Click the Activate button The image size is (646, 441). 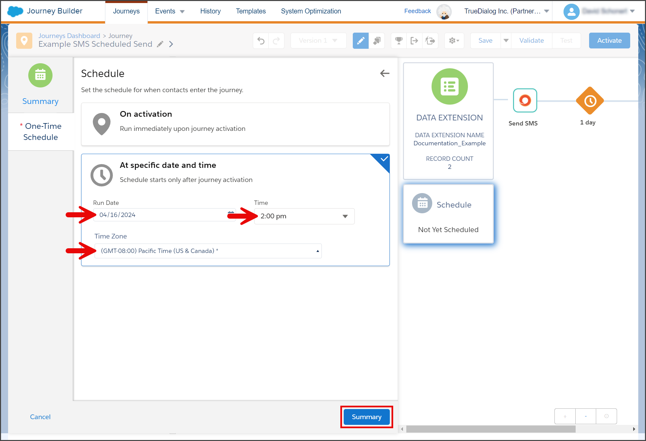tap(609, 41)
